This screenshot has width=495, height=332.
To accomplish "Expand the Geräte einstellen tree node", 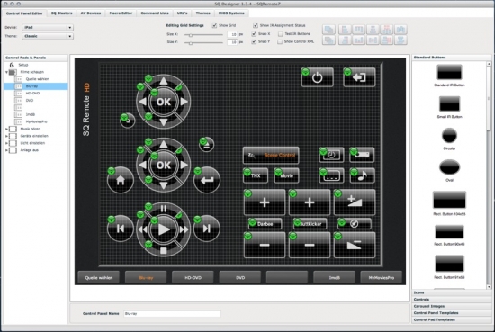I will 6,136.
